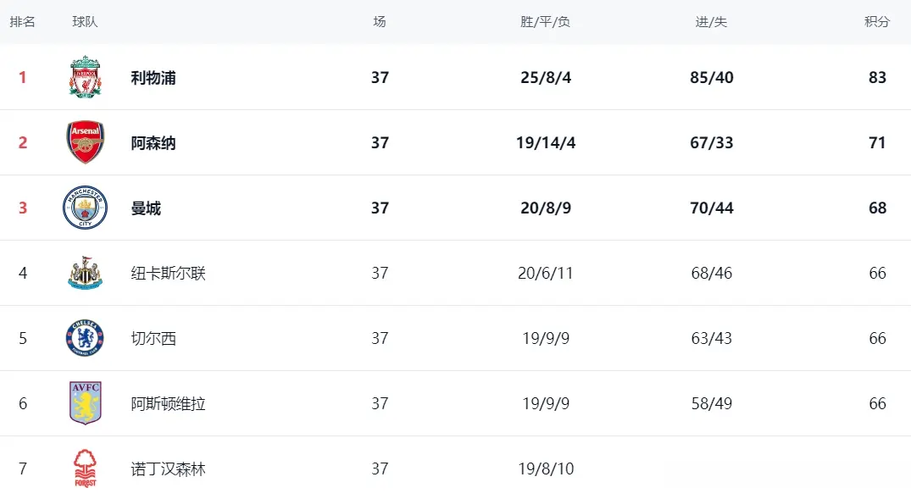Viewport: 911px width, 499px height.
Task: Click Liverpool's 83 points value
Action: [x=877, y=77]
